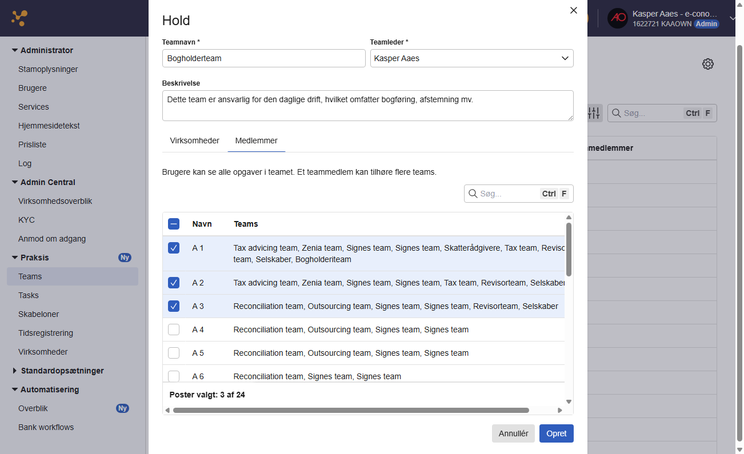The height and width of the screenshot is (454, 744).
Task: Close the Hold dialog with the X
Action: click(574, 10)
